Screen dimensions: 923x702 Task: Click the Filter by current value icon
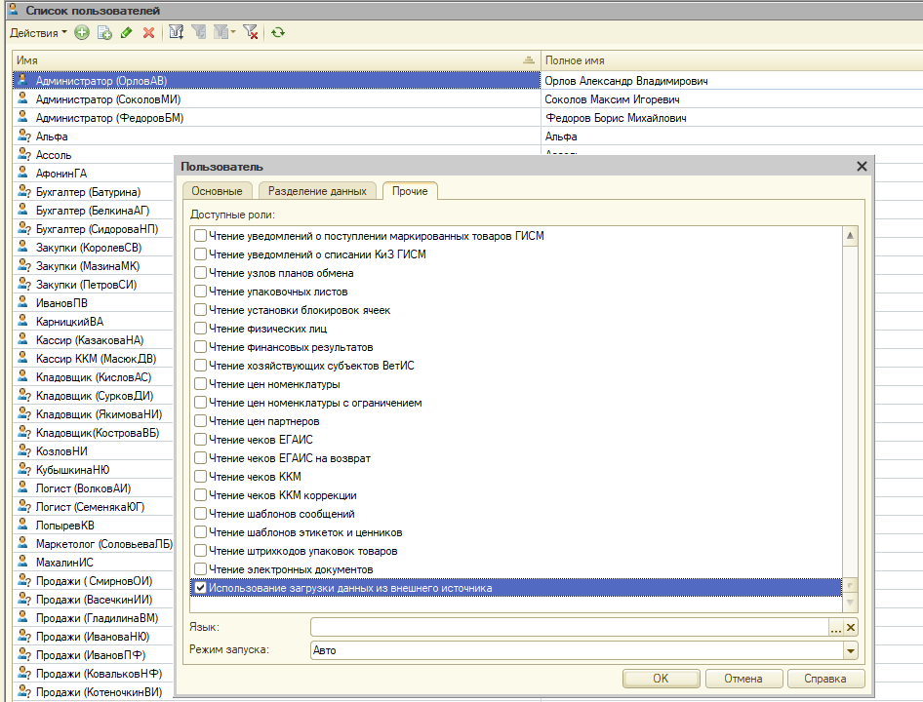(x=199, y=32)
